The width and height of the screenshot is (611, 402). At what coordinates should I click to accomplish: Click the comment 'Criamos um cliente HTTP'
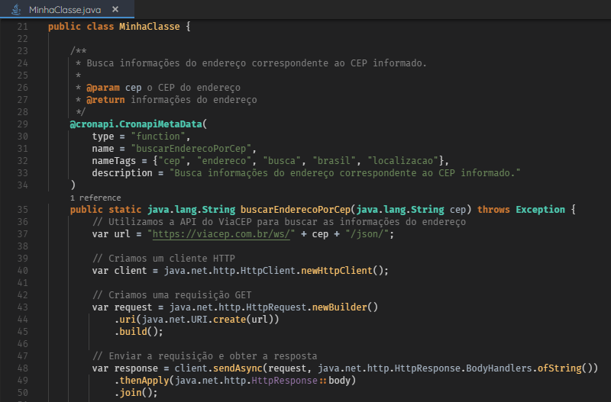[x=163, y=259]
